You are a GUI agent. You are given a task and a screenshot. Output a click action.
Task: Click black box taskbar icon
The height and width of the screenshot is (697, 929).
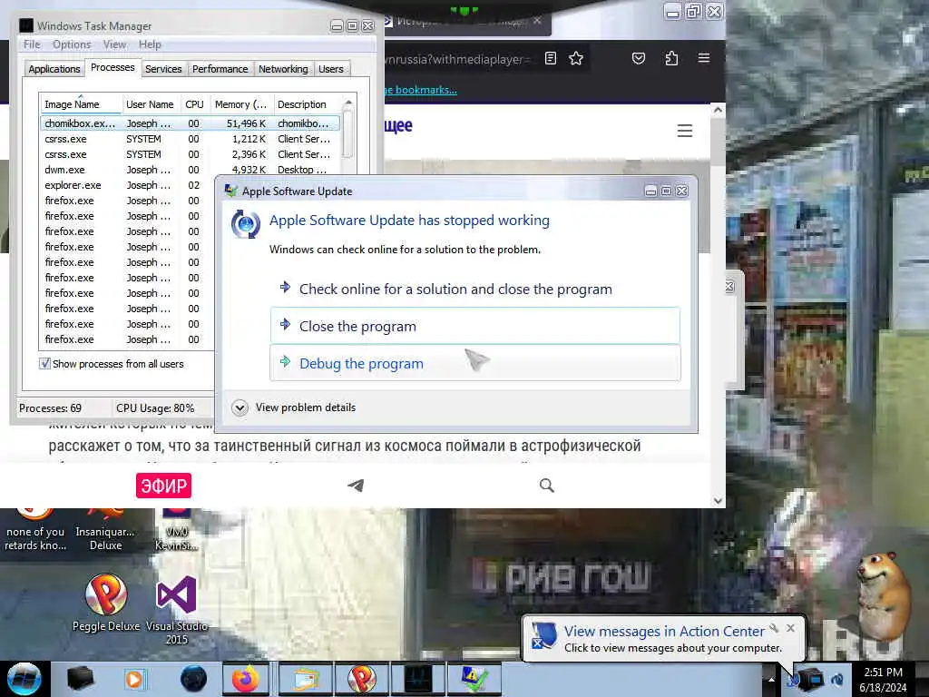(80, 679)
